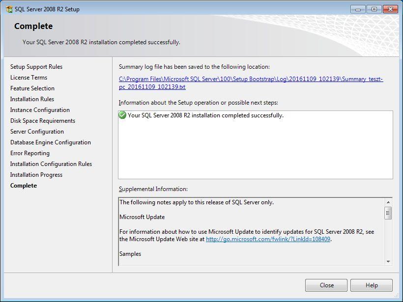Click the green success checkmark icon
This screenshot has width=403, height=302.
click(x=122, y=115)
